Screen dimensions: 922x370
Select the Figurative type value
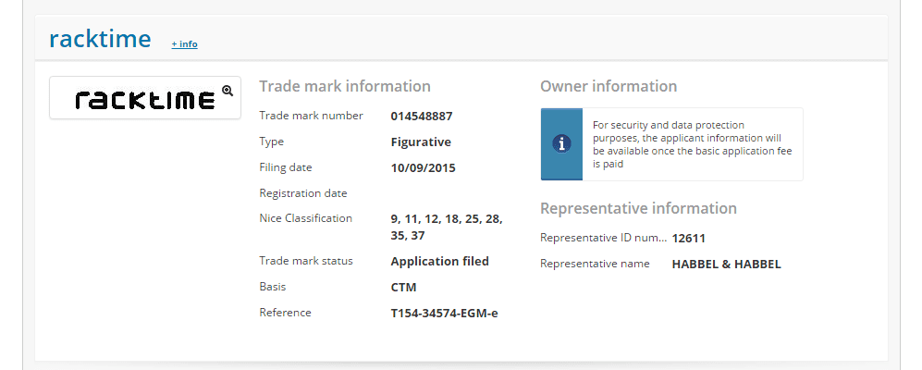pyautogui.click(x=421, y=142)
